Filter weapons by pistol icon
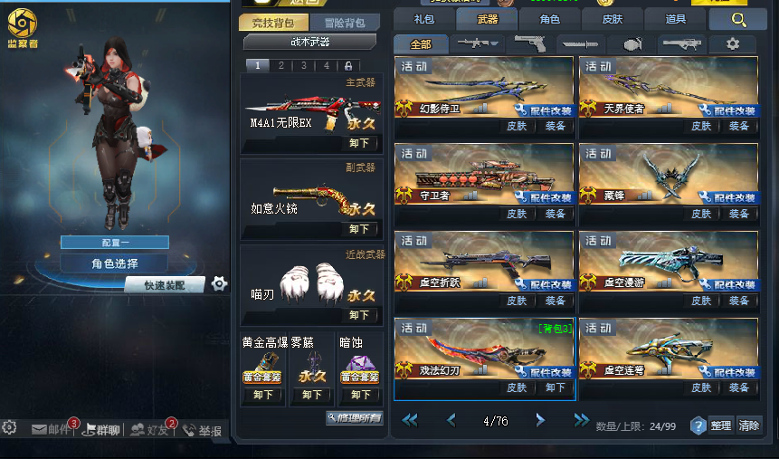The width and height of the screenshot is (779, 459). click(x=529, y=44)
